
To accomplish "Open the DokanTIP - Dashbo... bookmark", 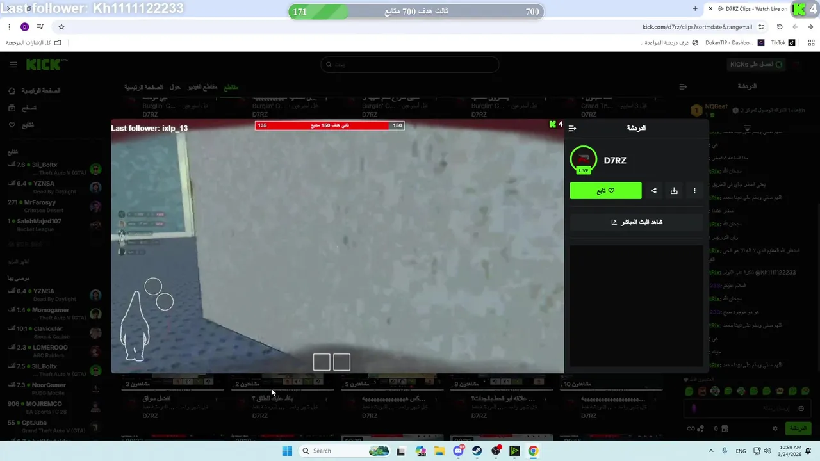I will [x=734, y=43].
